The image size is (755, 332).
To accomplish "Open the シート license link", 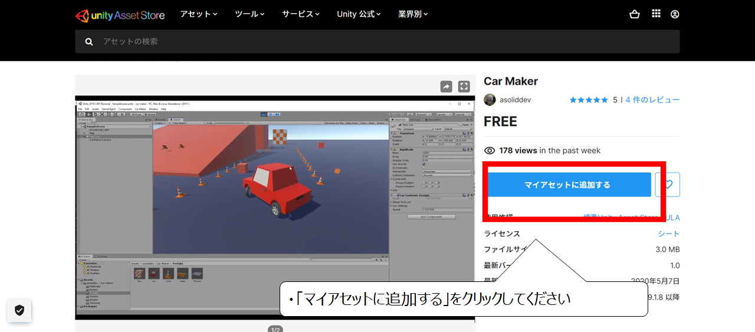I will (669, 234).
